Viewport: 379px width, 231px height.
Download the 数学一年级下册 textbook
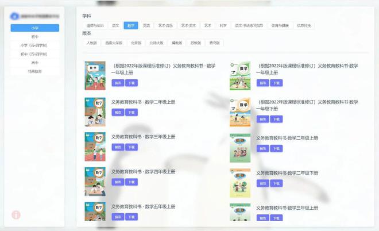(277, 119)
